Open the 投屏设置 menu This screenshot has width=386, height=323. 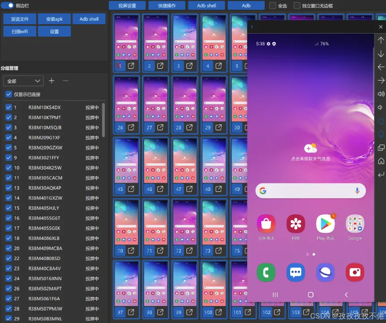(x=127, y=5)
